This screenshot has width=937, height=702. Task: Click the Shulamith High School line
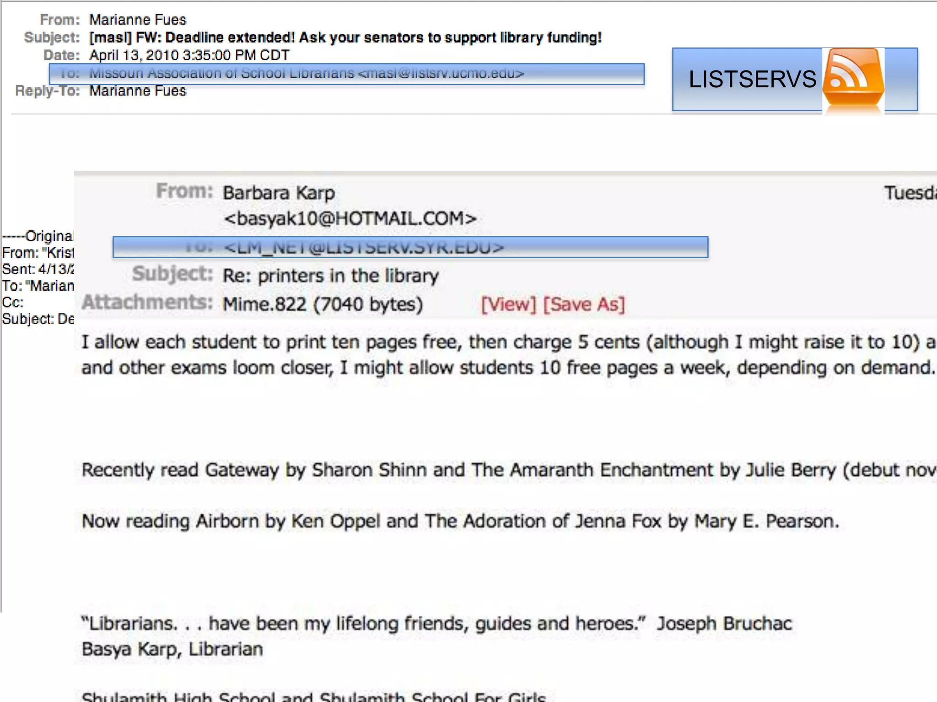tap(313, 697)
